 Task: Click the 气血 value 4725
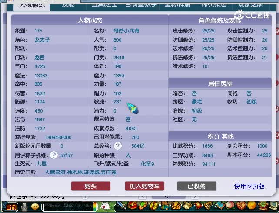pyautogui.click(x=40, y=66)
